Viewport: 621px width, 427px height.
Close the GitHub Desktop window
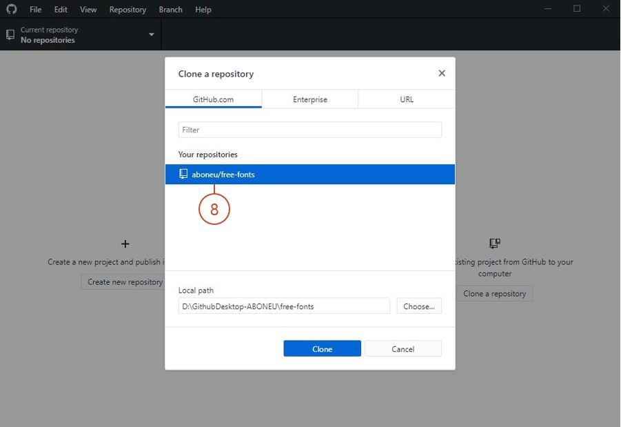click(606, 9)
